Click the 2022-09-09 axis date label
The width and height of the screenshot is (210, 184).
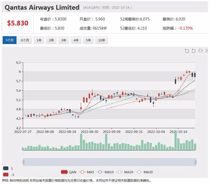pos(112,132)
